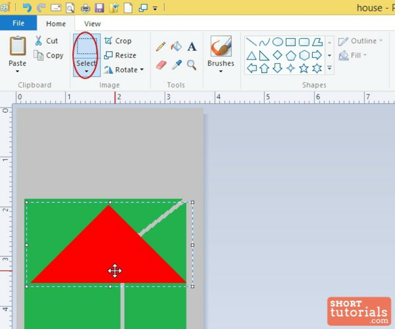Select the Eraser tool
Image resolution: width=395 pixels, height=329 pixels.
161,65
